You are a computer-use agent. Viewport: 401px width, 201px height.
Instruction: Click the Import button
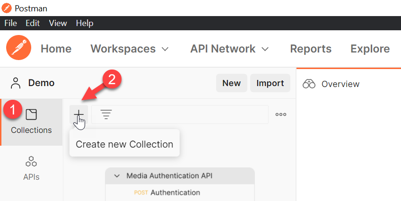(x=270, y=83)
